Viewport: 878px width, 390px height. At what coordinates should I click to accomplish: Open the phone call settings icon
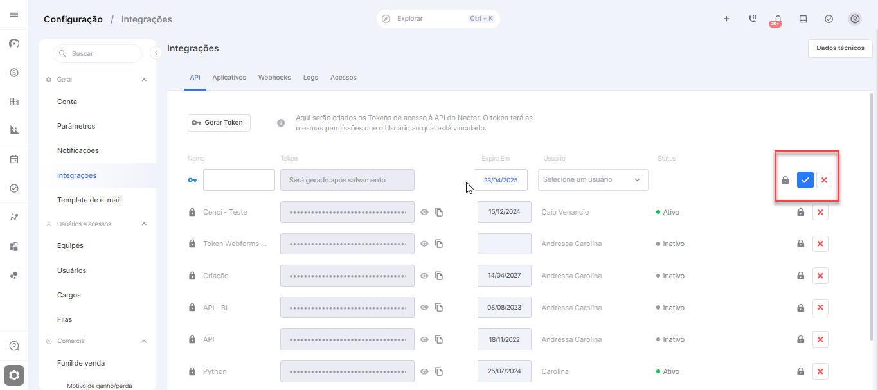752,19
